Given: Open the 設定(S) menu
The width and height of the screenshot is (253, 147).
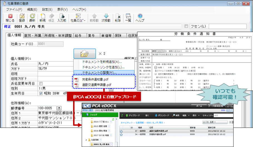Looking at the screenshot, I should coord(47,9).
